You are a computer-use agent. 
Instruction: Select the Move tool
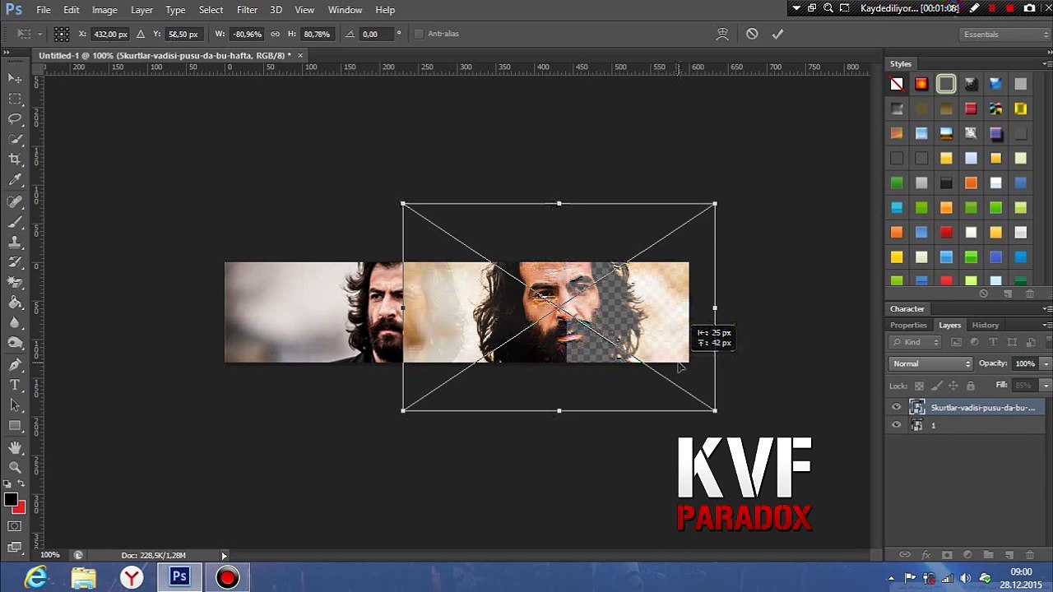pyautogui.click(x=15, y=78)
